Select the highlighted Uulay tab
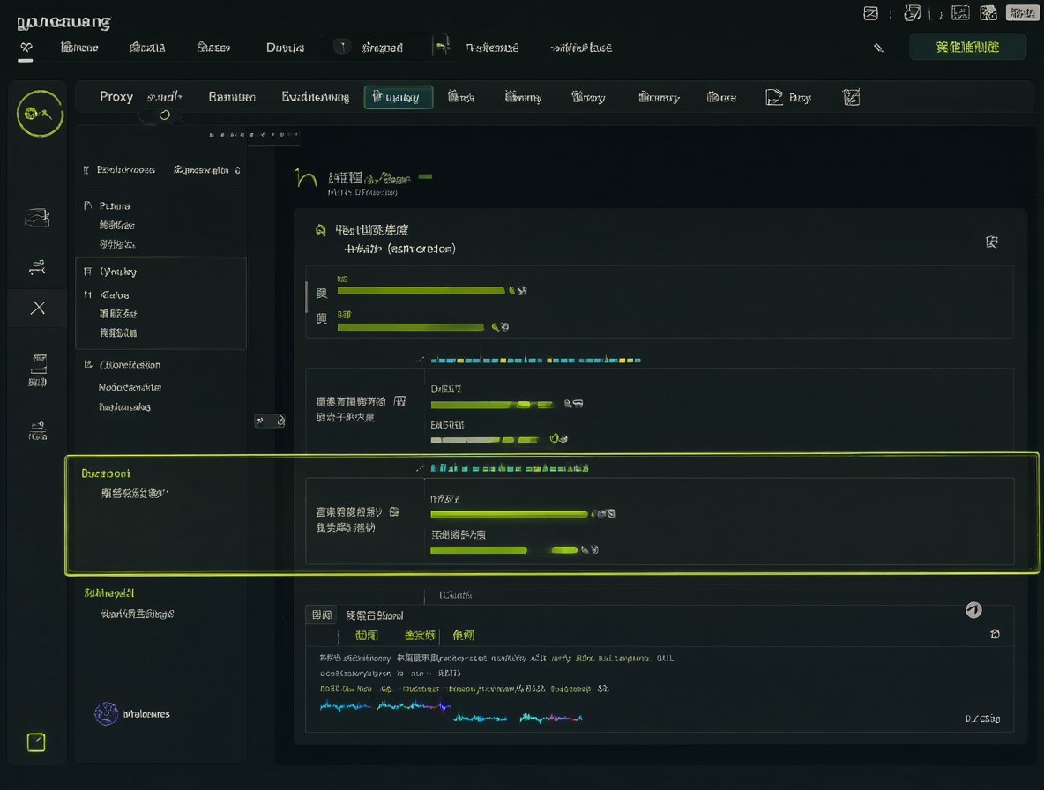Image resolution: width=1044 pixels, height=790 pixels. coord(399,97)
